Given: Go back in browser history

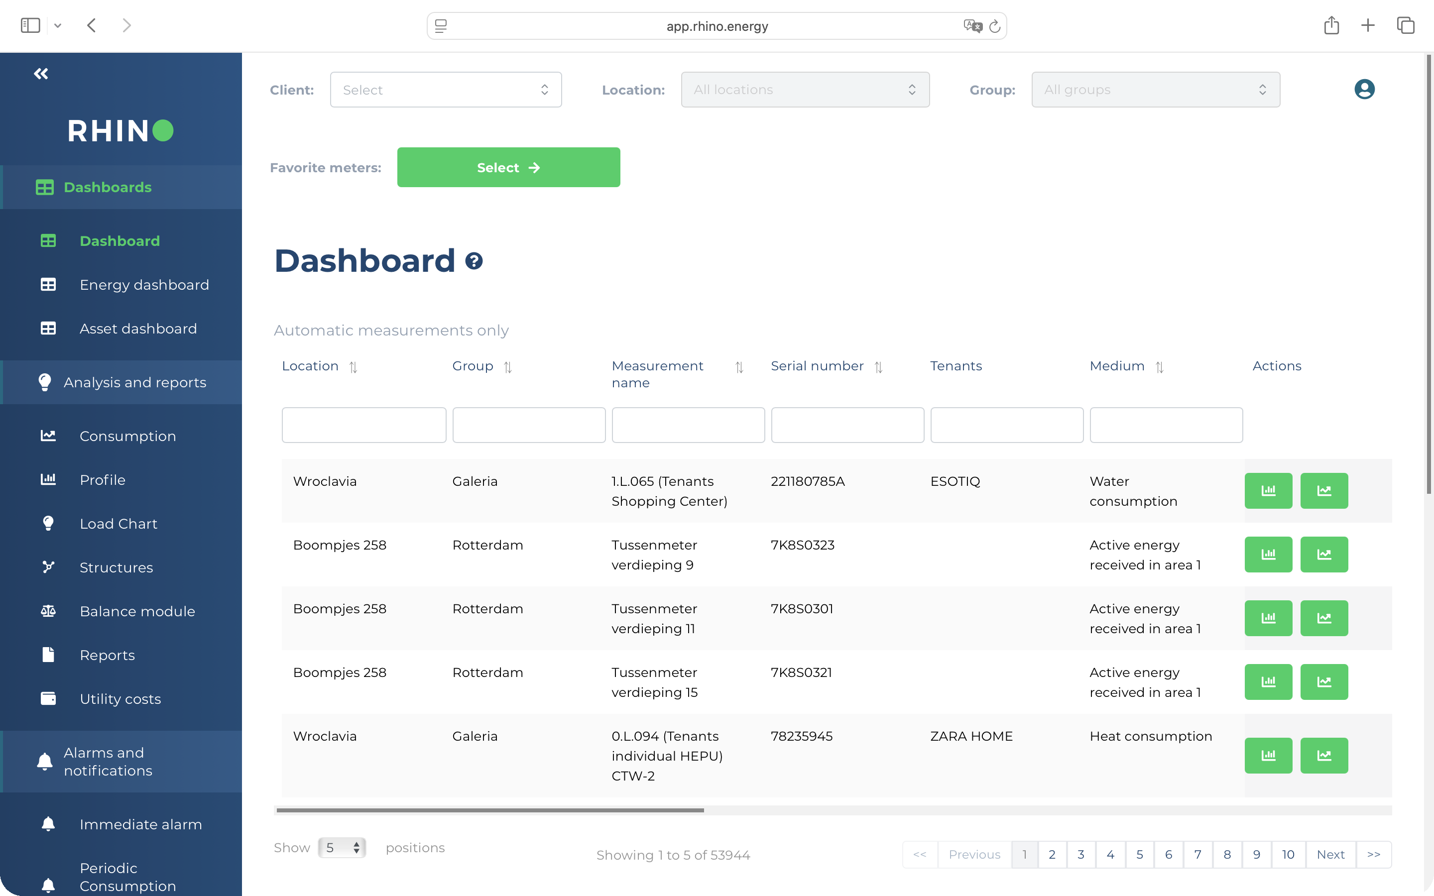Looking at the screenshot, I should tap(91, 25).
